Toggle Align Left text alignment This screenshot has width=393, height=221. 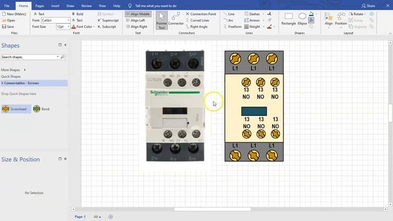pos(136,20)
